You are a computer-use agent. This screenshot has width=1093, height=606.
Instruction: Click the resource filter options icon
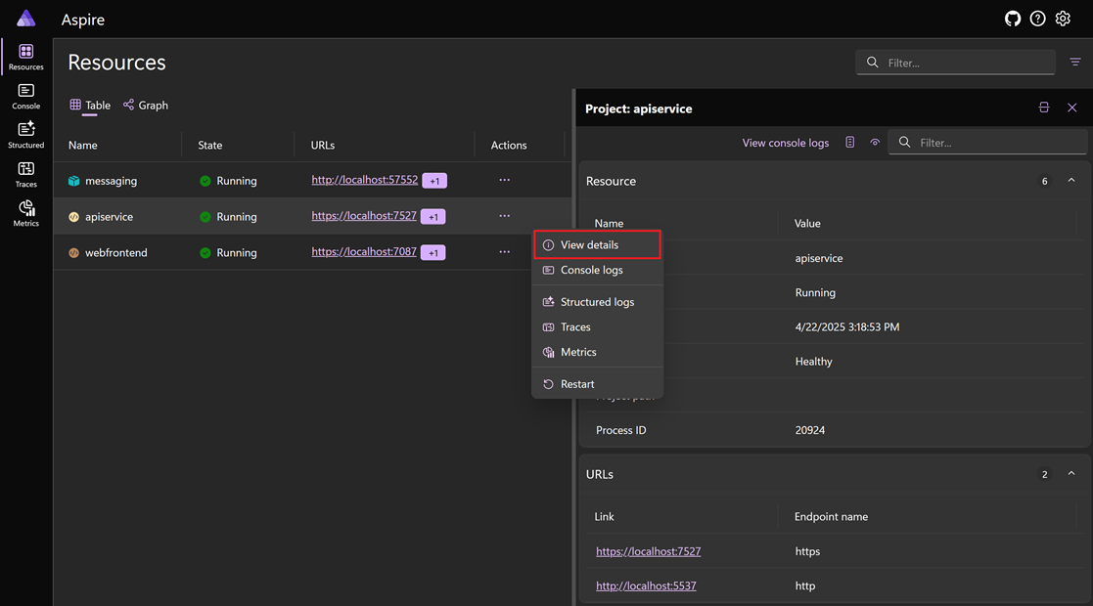[x=1074, y=62]
